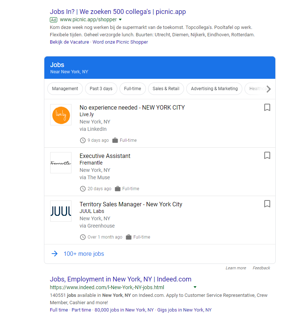Filter jobs by Management

65,89
